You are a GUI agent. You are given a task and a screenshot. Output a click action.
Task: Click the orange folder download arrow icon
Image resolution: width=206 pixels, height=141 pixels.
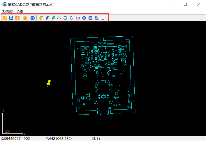click(x=17, y=18)
